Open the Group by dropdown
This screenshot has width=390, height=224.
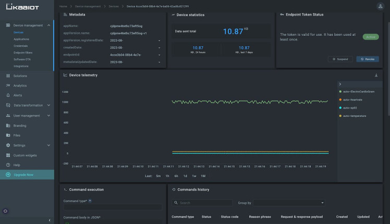(289, 203)
